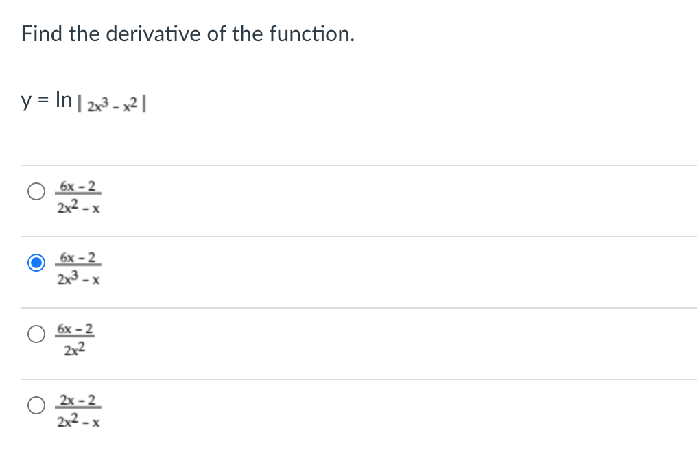Select the first answer option radio button

tap(36, 191)
